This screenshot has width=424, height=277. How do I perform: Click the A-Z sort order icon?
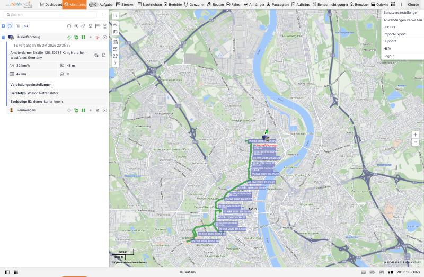click(x=26, y=26)
